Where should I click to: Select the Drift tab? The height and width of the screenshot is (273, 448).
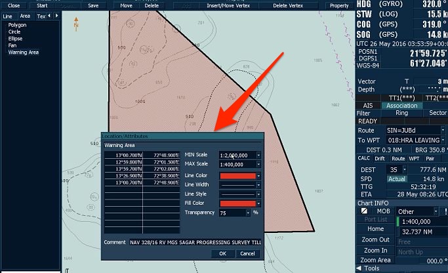[380, 158]
